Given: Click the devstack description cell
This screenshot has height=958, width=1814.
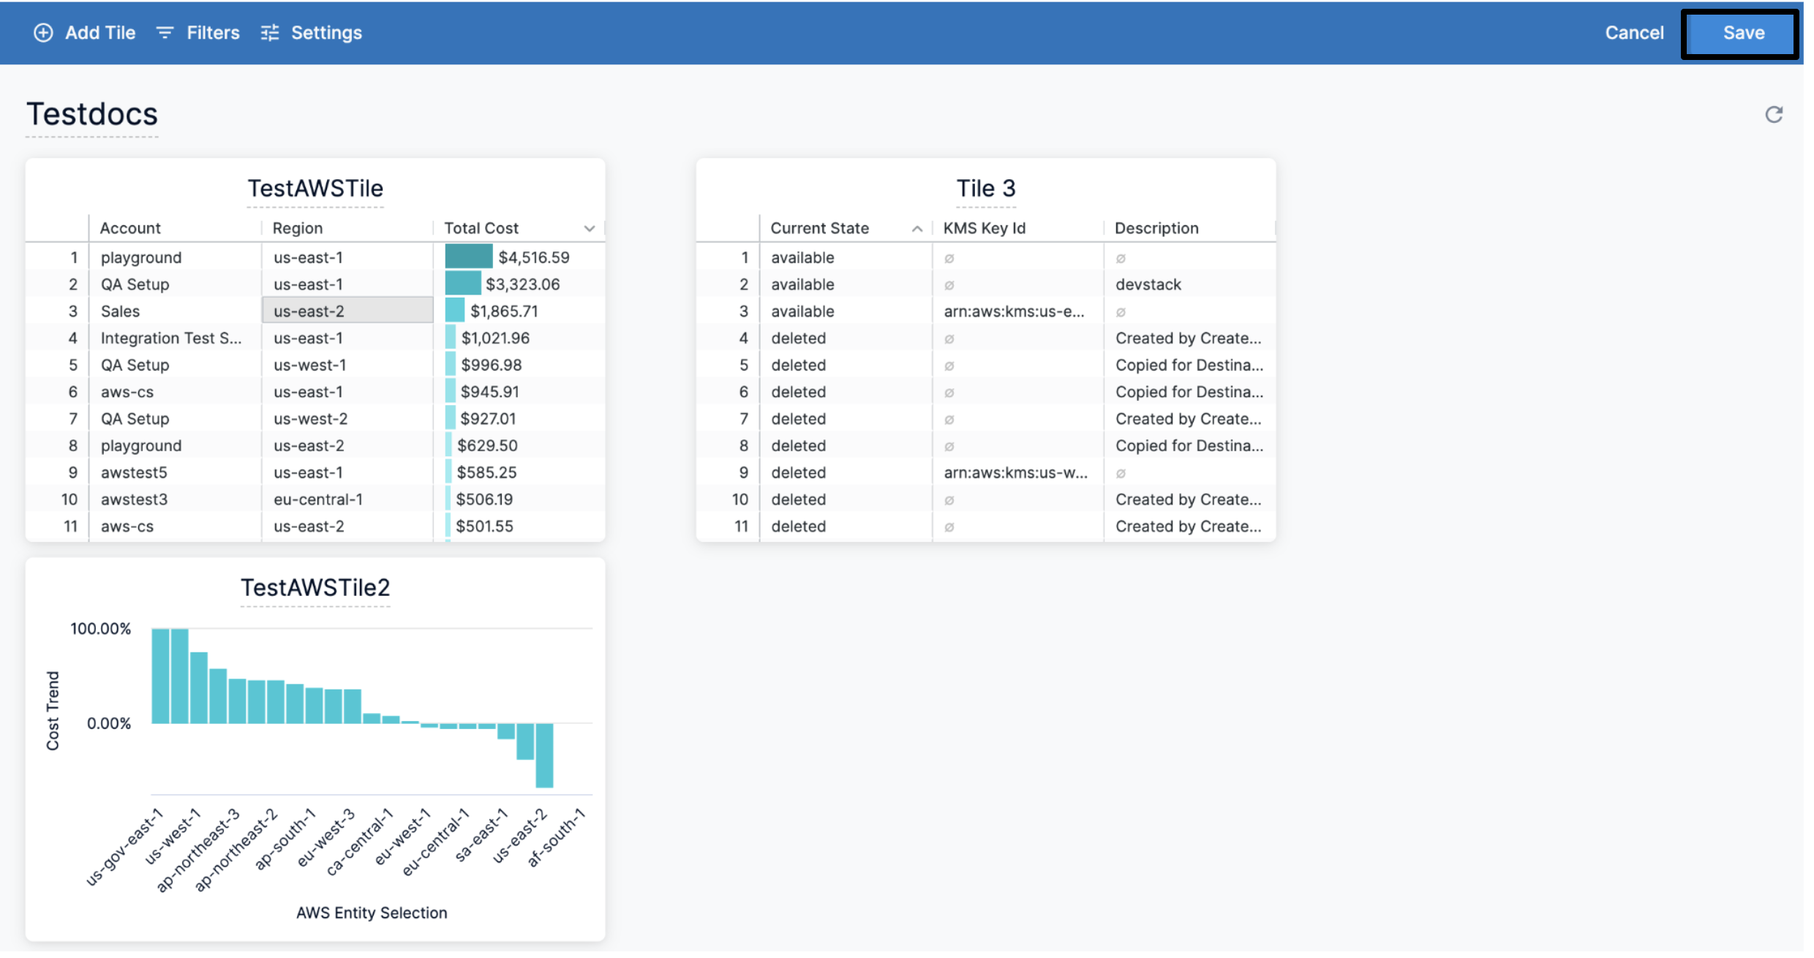Looking at the screenshot, I should click(x=1148, y=284).
